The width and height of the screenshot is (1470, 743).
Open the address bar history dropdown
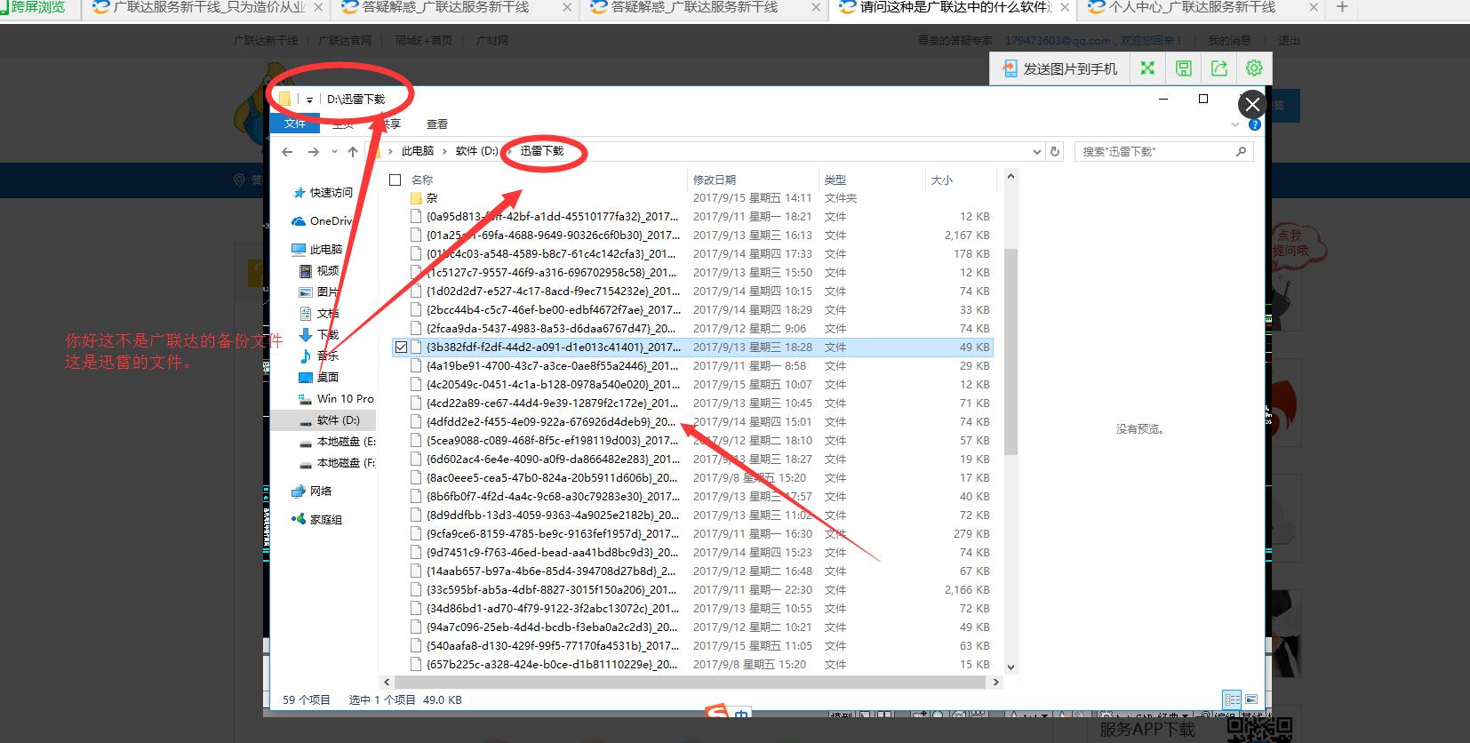coord(1036,152)
